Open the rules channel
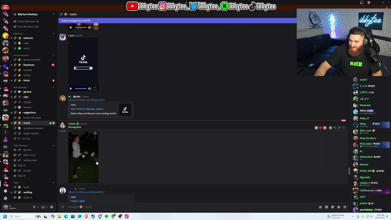 point(34,43)
